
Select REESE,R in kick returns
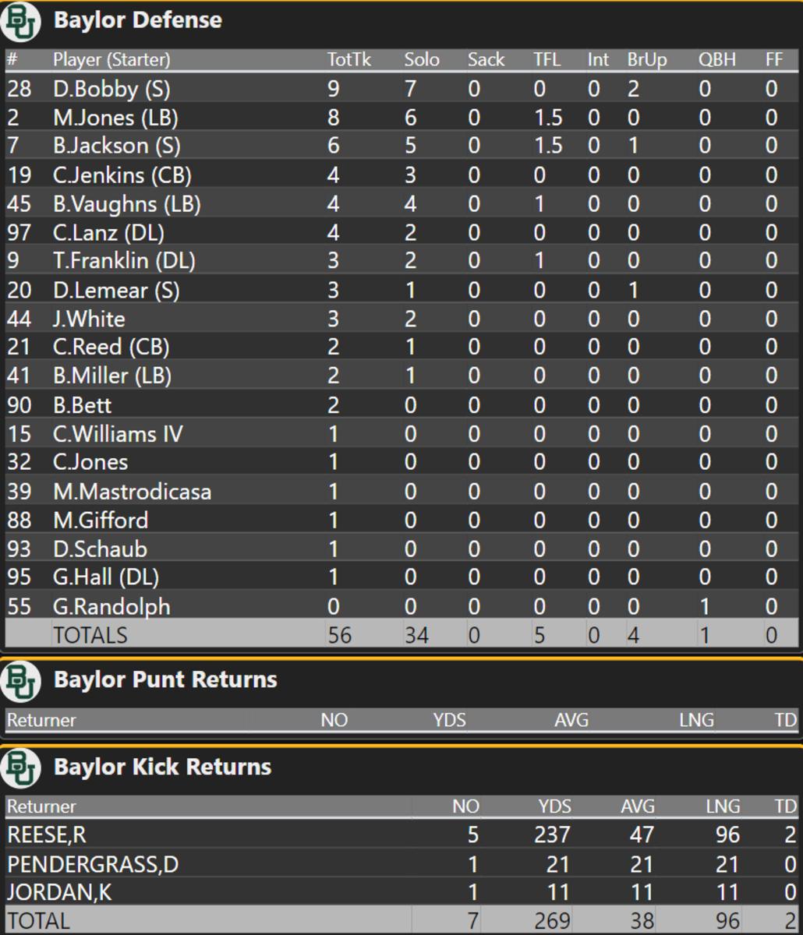(x=47, y=834)
